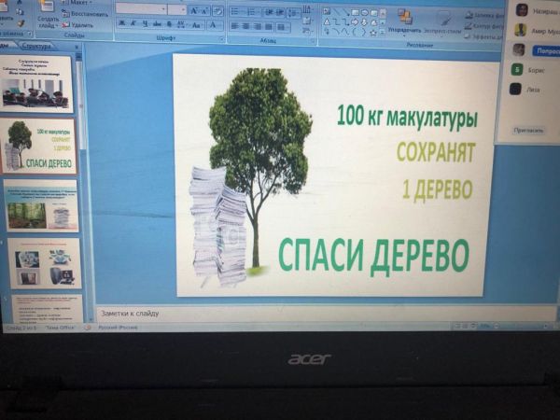Click the Упорядочить (Arrange) icon

click(404, 18)
